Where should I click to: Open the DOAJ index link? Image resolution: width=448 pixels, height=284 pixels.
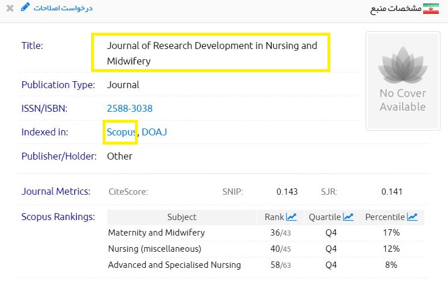tap(155, 132)
